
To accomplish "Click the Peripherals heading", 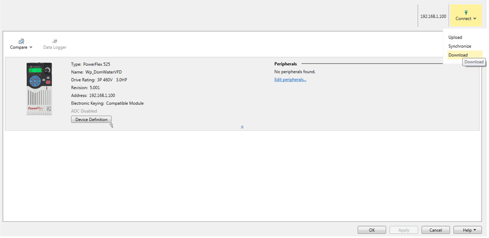I will pos(285,64).
